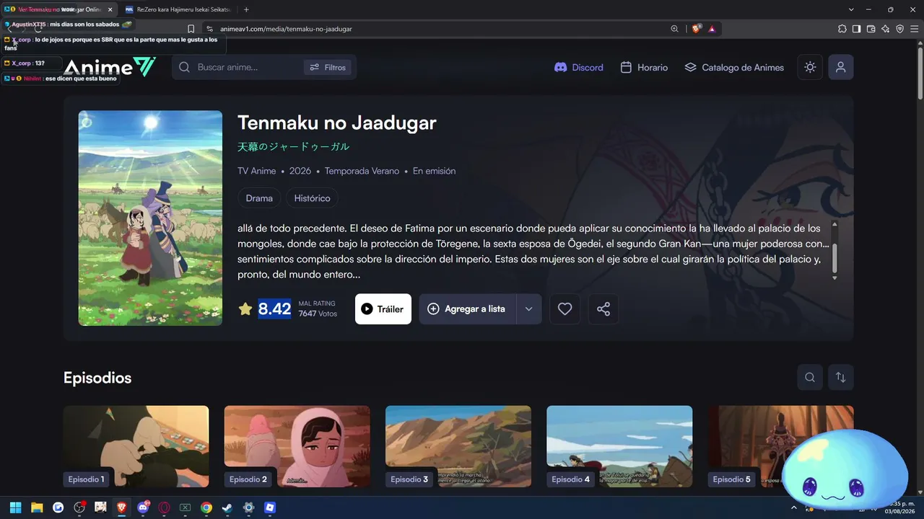Click the Brave Rewards triangle icon
Screen dimensions: 924x519
pos(712,29)
